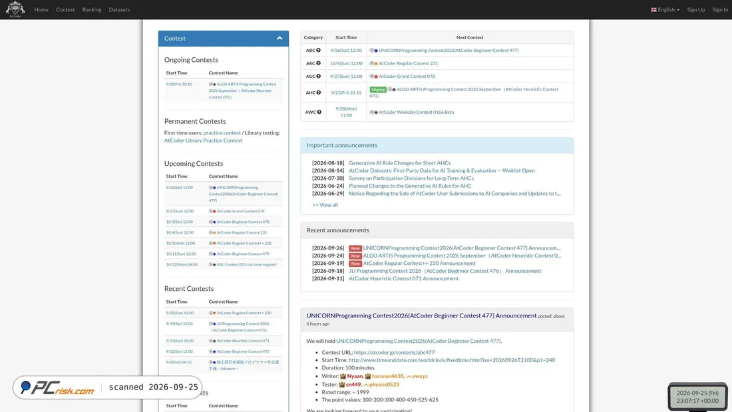Image resolution: width=732 pixels, height=412 pixels.
Task: Click the Sign In link
Action: (x=720, y=9)
